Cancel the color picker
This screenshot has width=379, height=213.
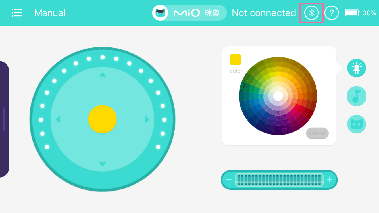(317, 133)
